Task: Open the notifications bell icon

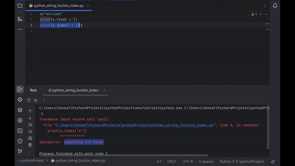Action: coord(275,6)
